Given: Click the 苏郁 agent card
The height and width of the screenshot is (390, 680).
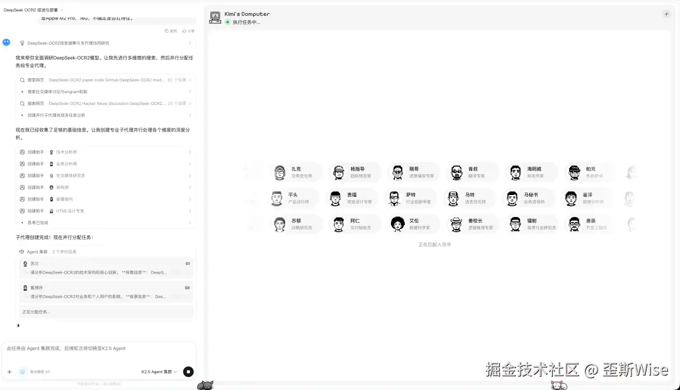Looking at the screenshot, I should coord(296,224).
